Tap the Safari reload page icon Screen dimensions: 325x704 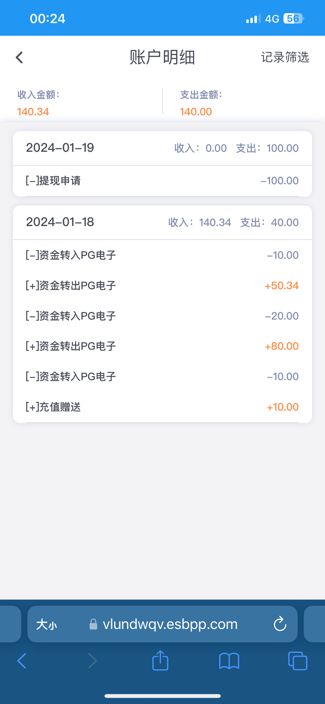click(280, 624)
